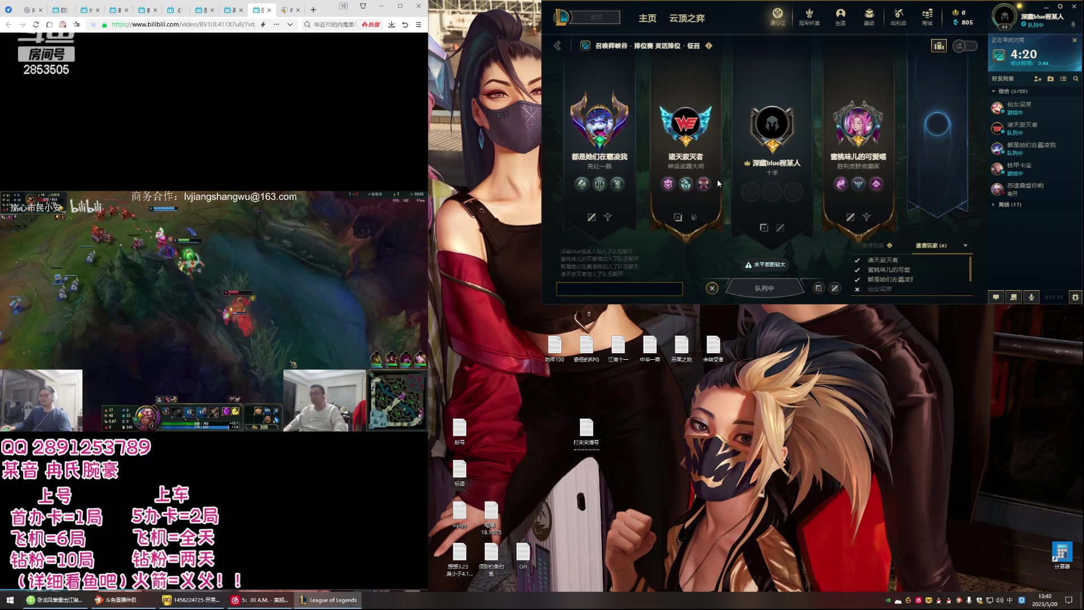The height and width of the screenshot is (610, 1084).
Task: Close the 正在寻找对局 queue panel
Action: (1074, 40)
